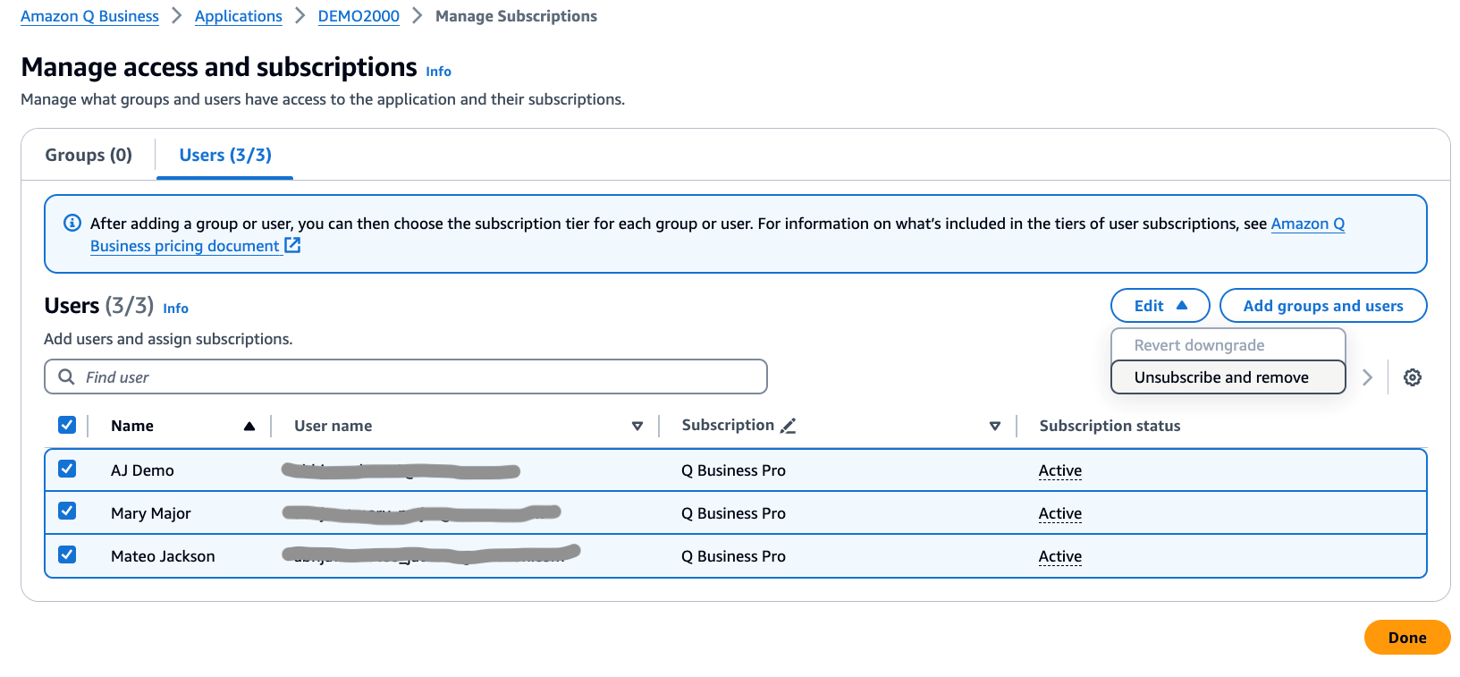Sort by Name column ascending arrow

(x=249, y=427)
